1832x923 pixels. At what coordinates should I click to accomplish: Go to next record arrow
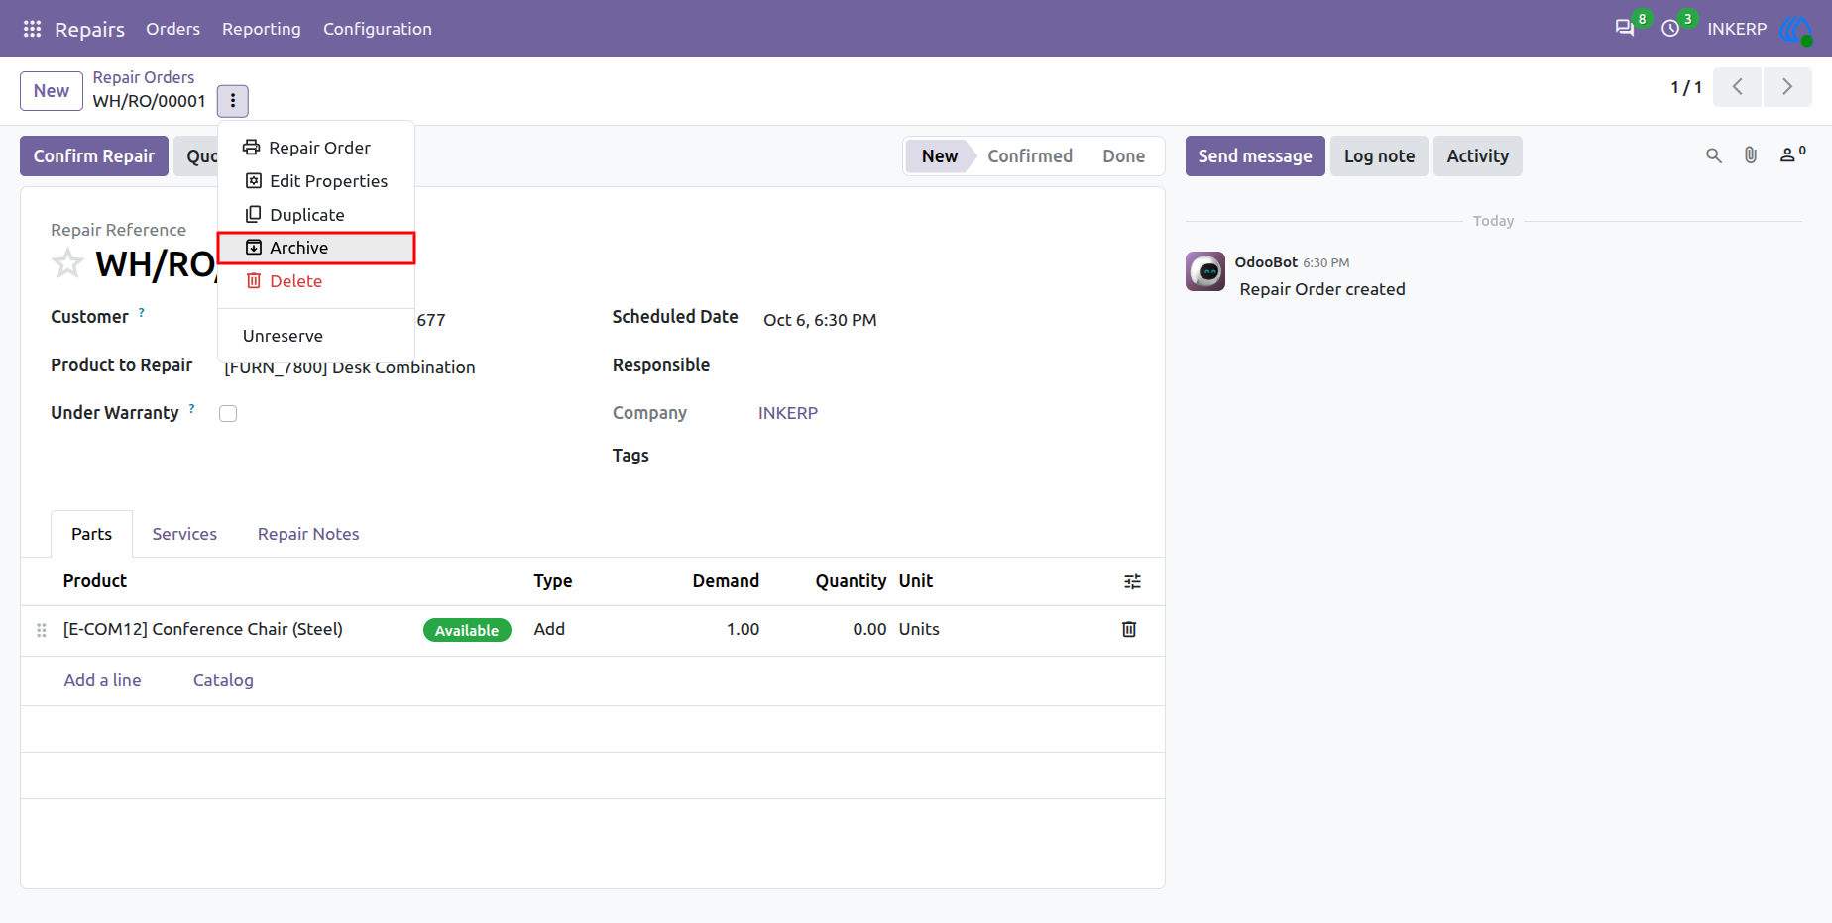(x=1787, y=87)
